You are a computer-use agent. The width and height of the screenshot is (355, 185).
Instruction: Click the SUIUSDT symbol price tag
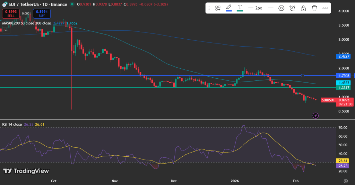tap(328, 100)
